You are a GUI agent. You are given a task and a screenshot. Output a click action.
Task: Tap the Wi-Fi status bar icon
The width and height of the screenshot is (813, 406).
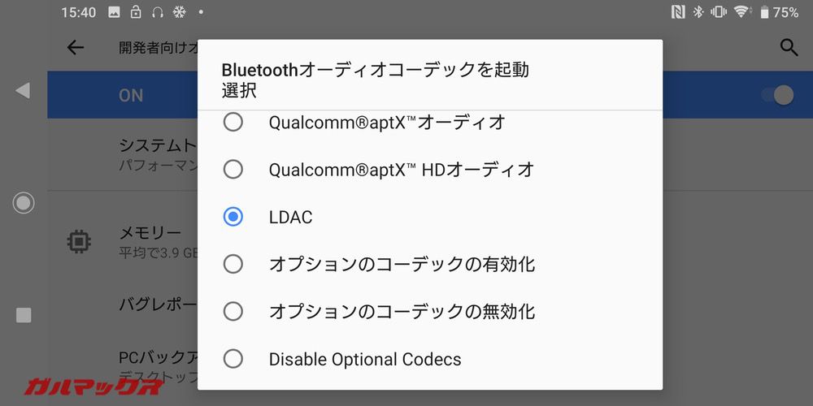coord(741,12)
